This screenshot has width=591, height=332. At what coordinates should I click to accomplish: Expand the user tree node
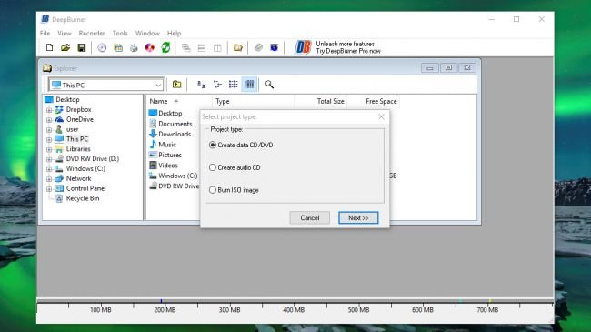49,129
